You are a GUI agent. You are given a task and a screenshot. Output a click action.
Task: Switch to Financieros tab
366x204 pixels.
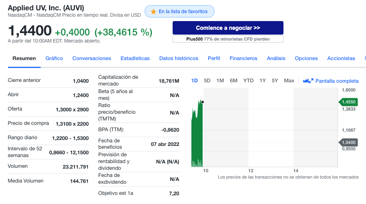[x=244, y=58]
